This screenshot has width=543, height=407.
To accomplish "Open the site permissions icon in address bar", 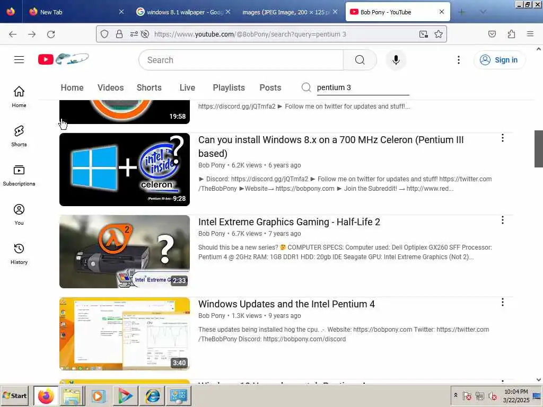I will (x=134, y=34).
